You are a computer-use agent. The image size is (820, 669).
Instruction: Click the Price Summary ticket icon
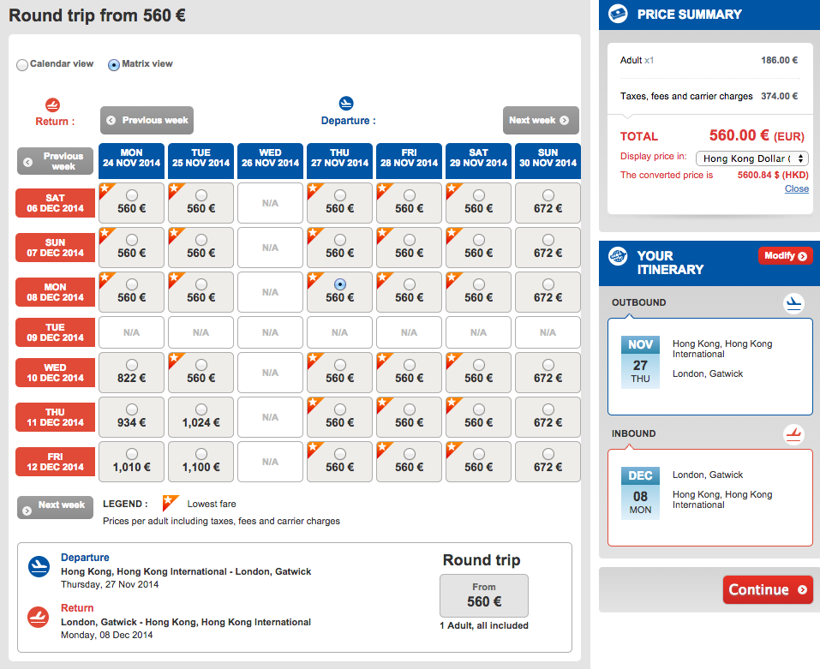point(619,14)
